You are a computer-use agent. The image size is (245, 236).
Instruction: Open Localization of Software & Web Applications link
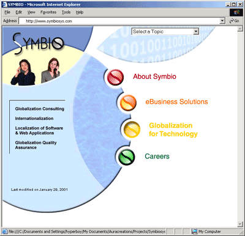(x=39, y=131)
